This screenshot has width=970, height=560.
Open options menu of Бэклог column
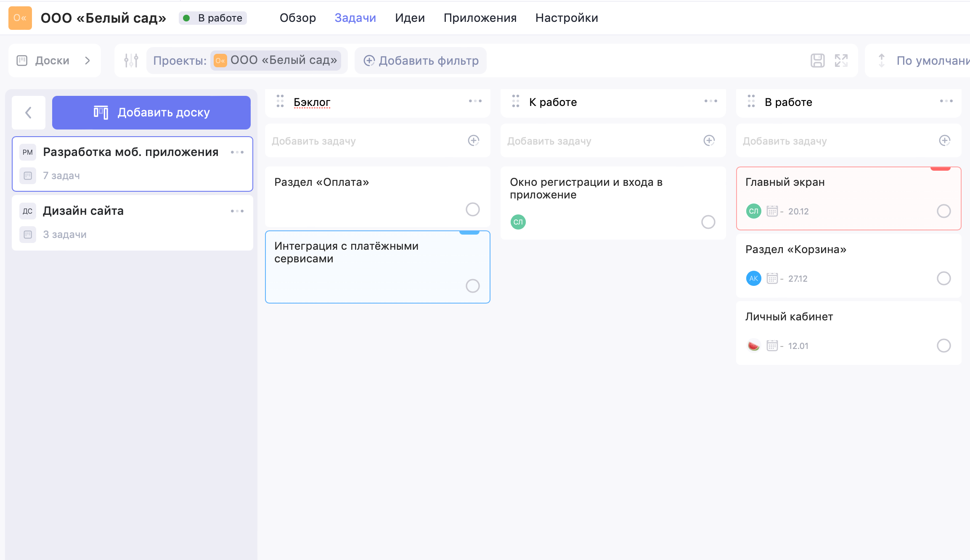475,101
